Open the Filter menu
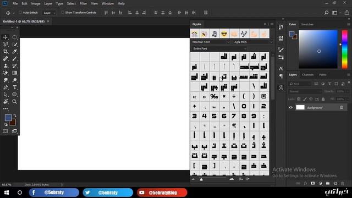This screenshot has height=198, width=352. [83, 4]
